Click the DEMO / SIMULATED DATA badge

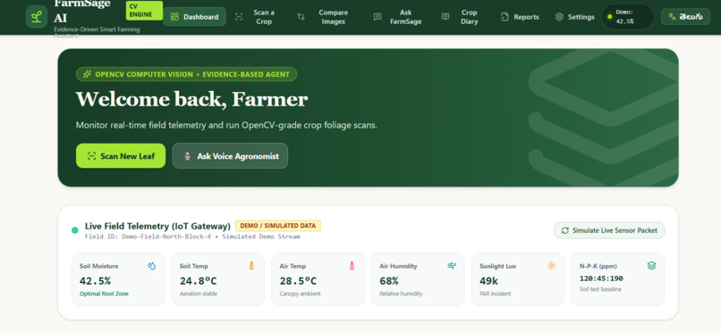pos(277,226)
